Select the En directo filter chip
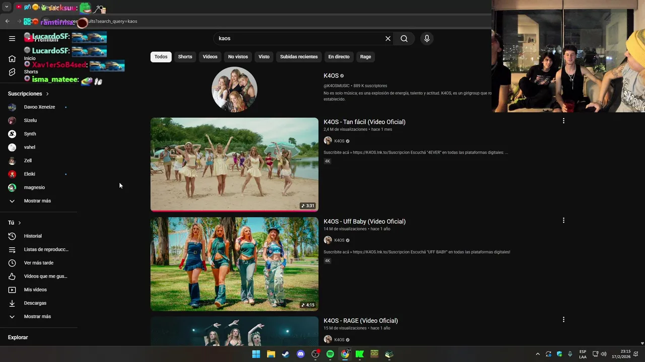 tap(339, 57)
